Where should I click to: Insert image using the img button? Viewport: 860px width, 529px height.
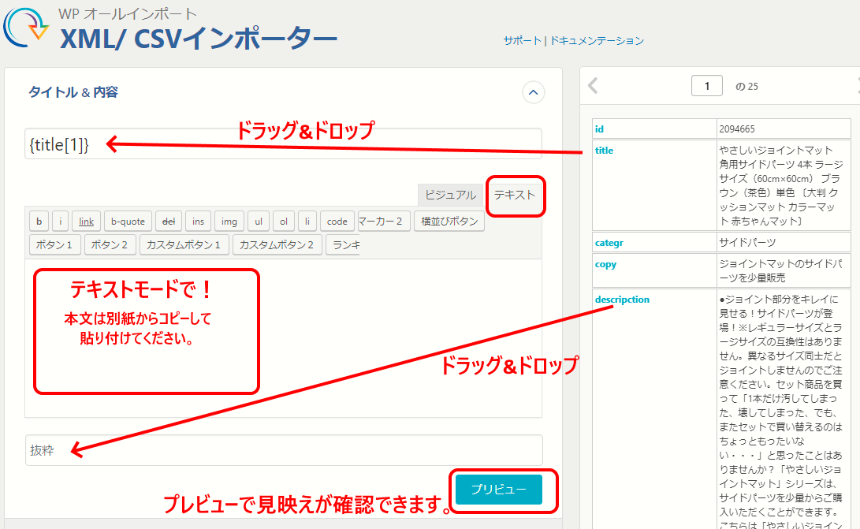(x=229, y=222)
